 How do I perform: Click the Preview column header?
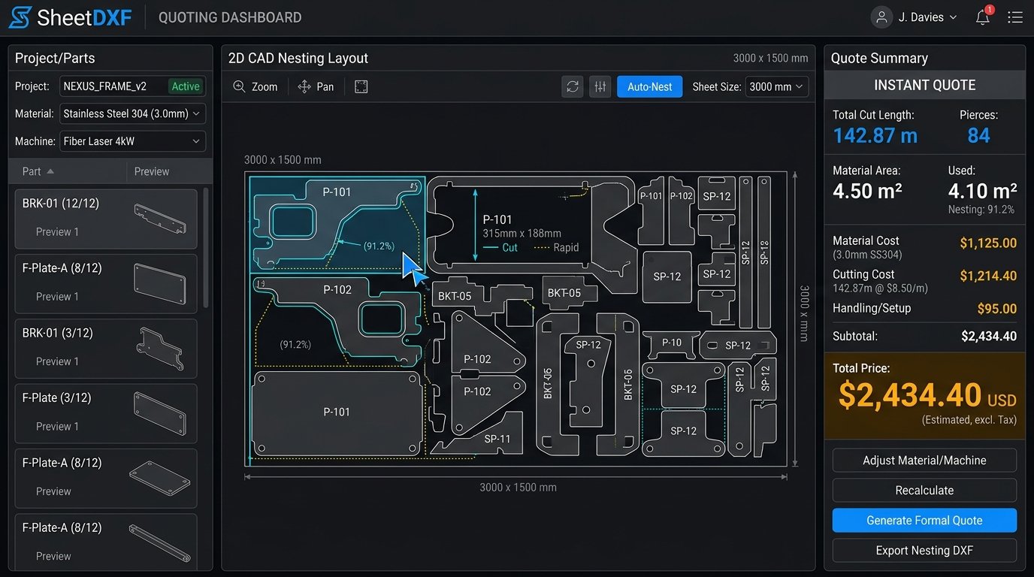[152, 171]
